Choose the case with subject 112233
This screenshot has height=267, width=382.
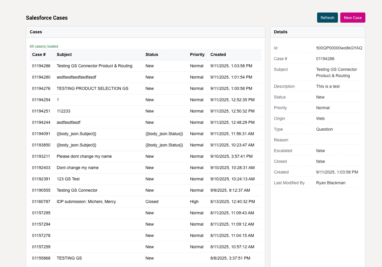[x=146, y=111]
